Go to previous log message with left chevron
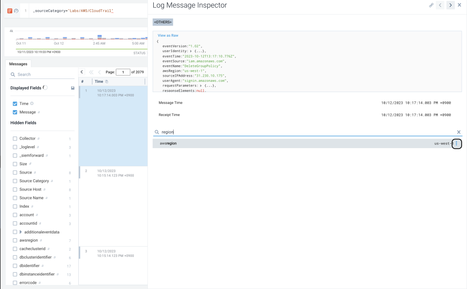 tap(440, 5)
